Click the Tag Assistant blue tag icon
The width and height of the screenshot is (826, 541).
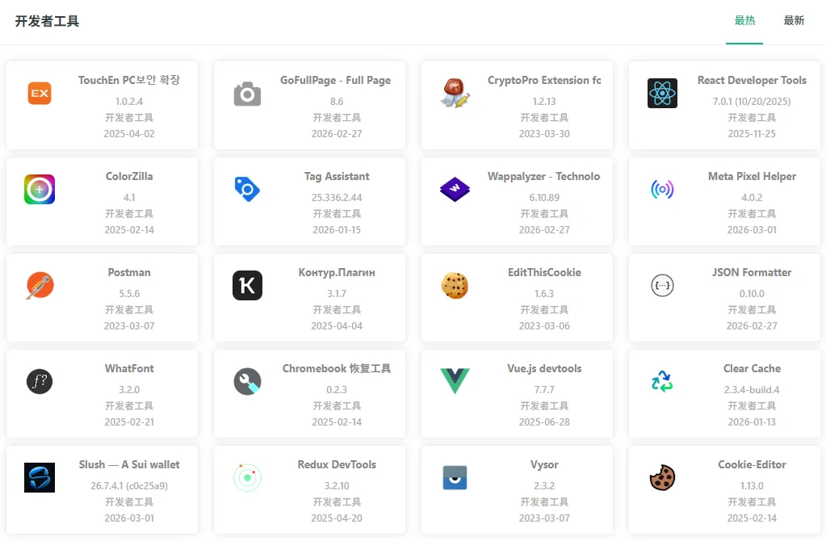pyautogui.click(x=247, y=189)
